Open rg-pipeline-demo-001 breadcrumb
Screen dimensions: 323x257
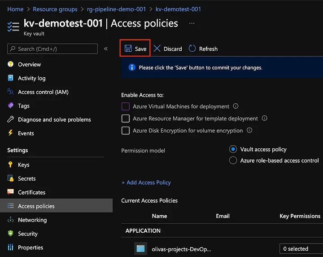116,9
